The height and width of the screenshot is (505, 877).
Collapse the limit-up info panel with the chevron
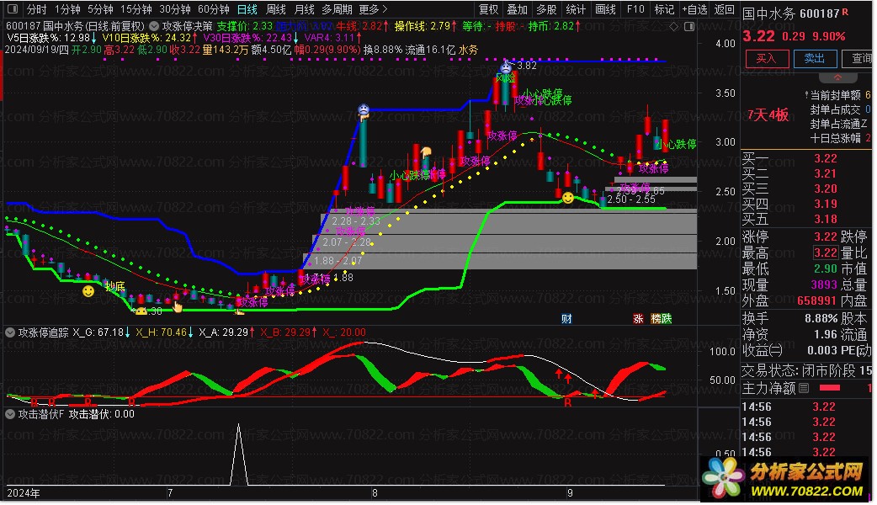point(837,77)
